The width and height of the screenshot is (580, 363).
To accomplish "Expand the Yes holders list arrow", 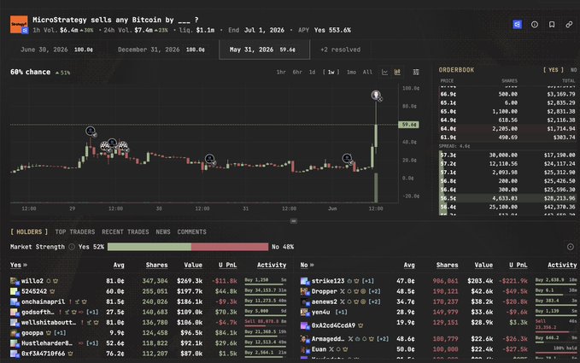I will [x=25, y=265].
